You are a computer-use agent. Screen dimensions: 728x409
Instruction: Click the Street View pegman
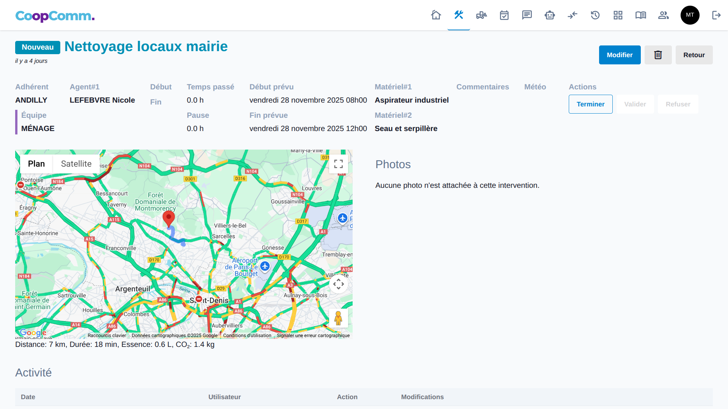339,318
